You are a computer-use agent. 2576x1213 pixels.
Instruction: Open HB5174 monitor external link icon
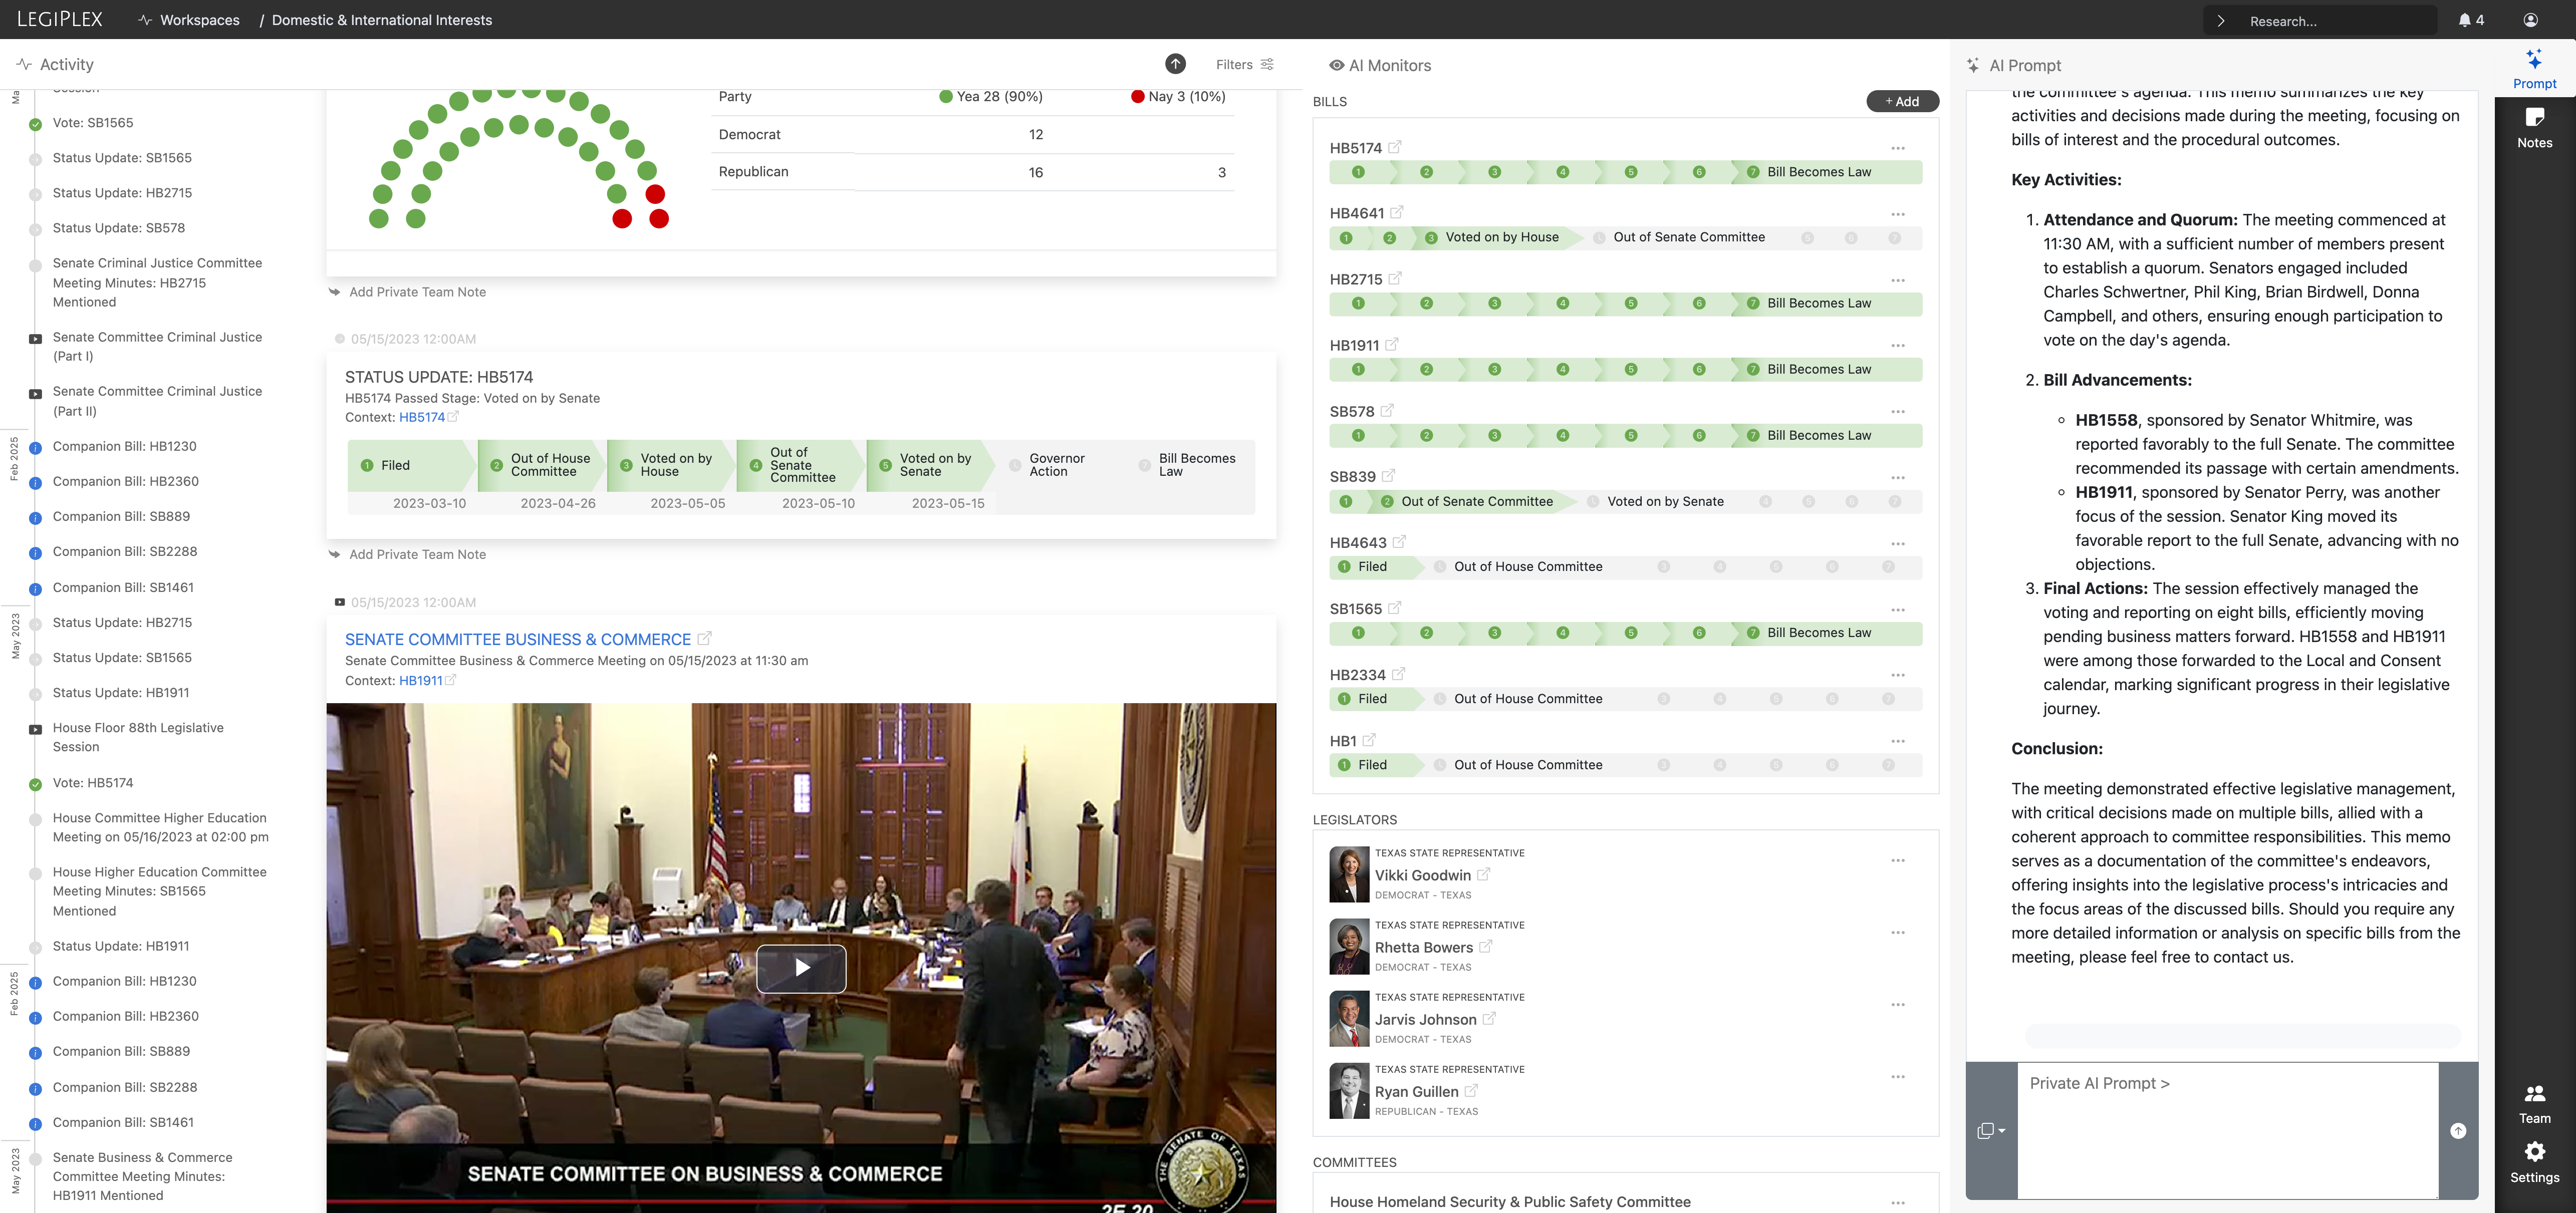(x=1395, y=147)
